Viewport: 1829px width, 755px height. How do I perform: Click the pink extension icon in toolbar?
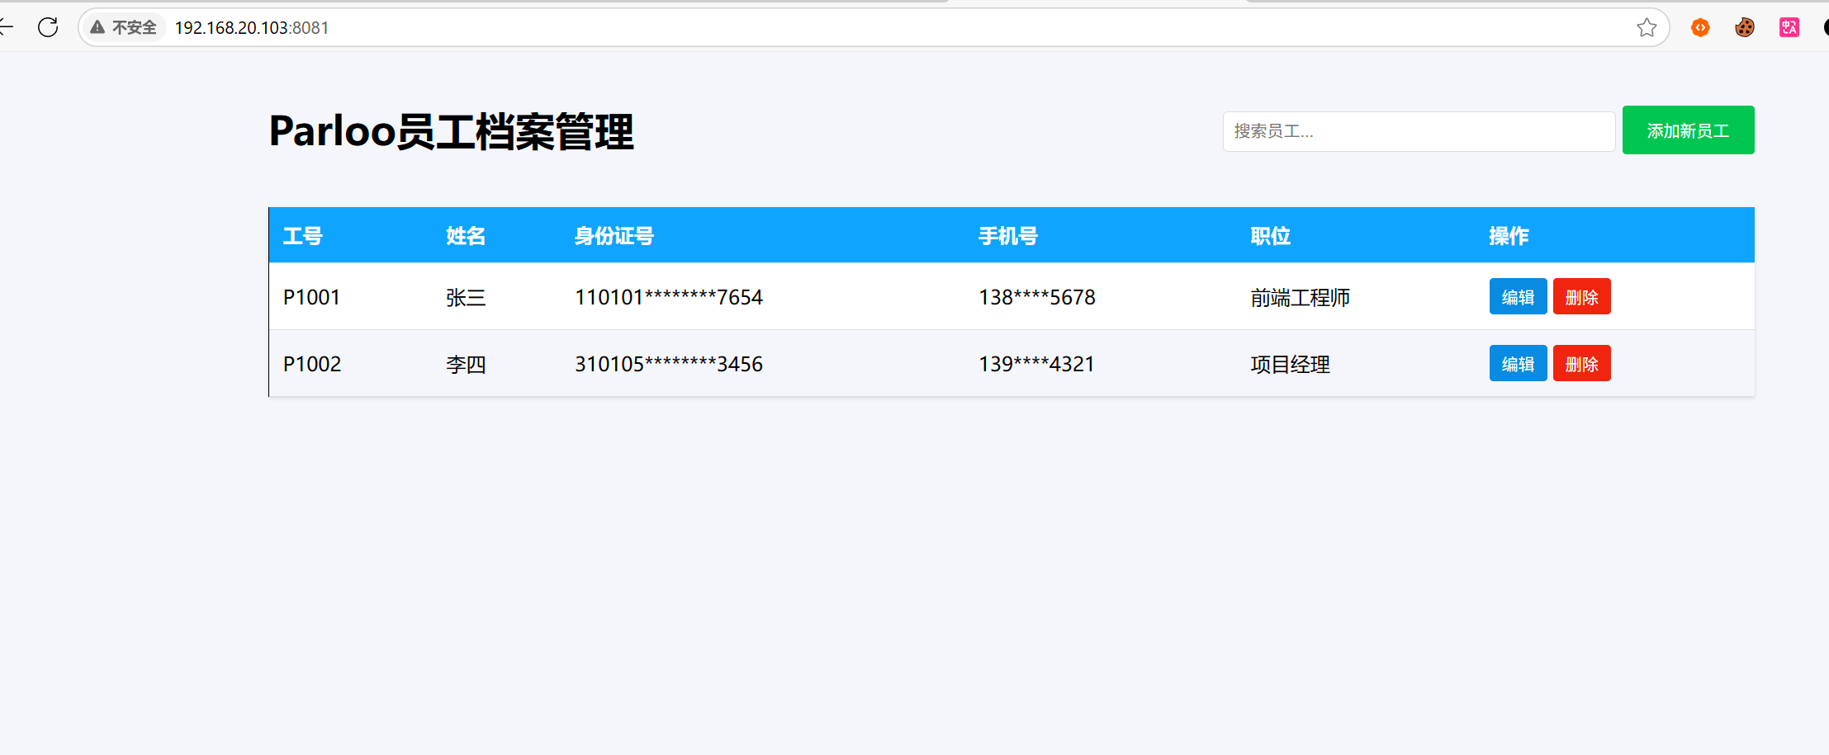(x=1789, y=27)
